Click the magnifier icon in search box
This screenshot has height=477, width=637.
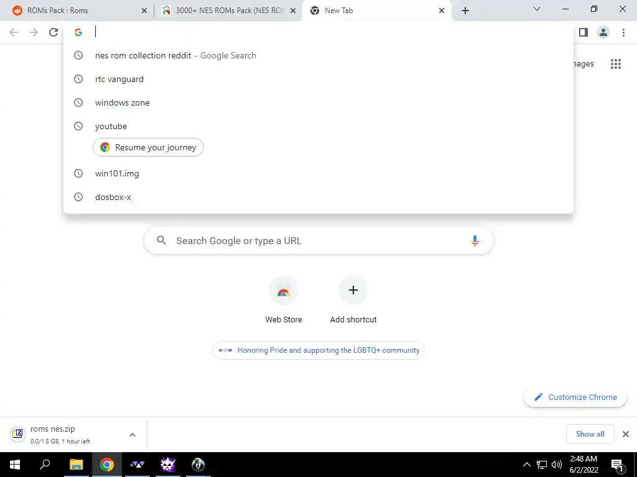[x=162, y=240]
